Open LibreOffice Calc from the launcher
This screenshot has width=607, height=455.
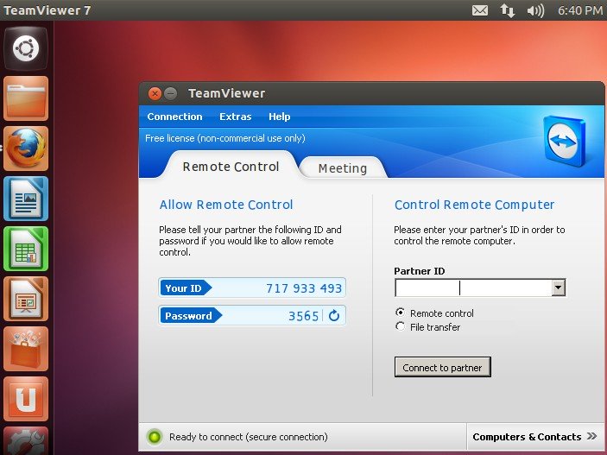coord(26,249)
